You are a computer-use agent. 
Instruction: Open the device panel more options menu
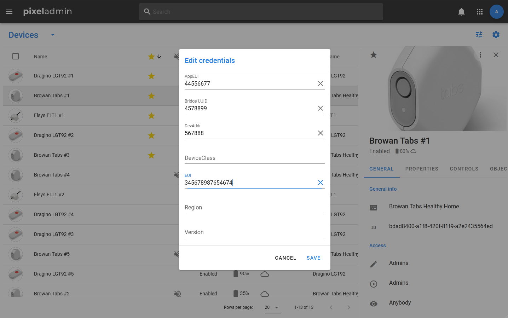[x=480, y=55]
